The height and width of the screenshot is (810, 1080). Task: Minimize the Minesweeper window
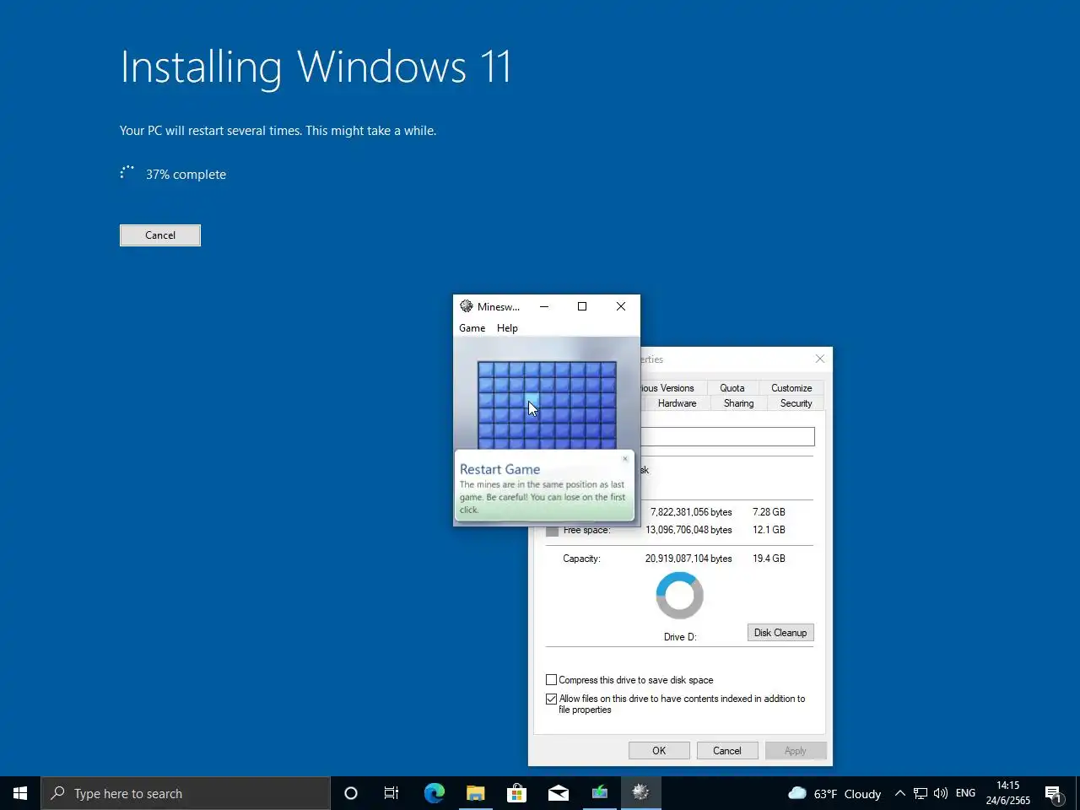[x=544, y=306]
